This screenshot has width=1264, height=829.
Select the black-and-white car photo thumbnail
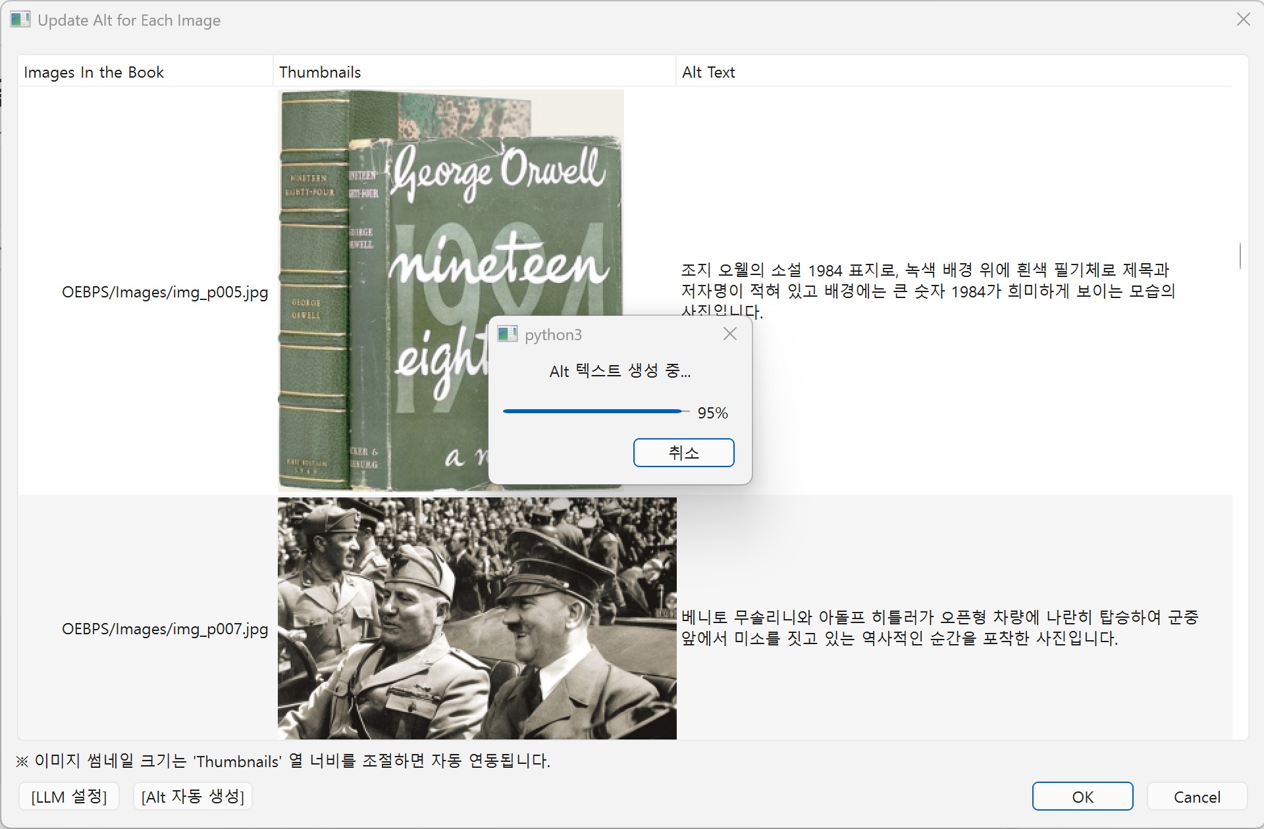[x=477, y=618]
